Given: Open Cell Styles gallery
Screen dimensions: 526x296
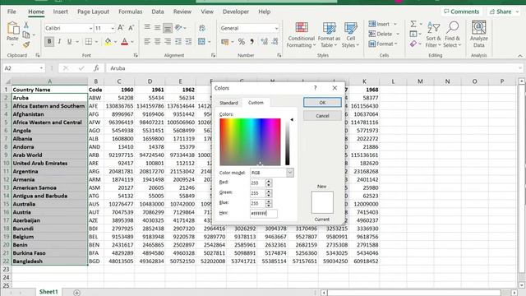Looking at the screenshot, I should 351,35.
